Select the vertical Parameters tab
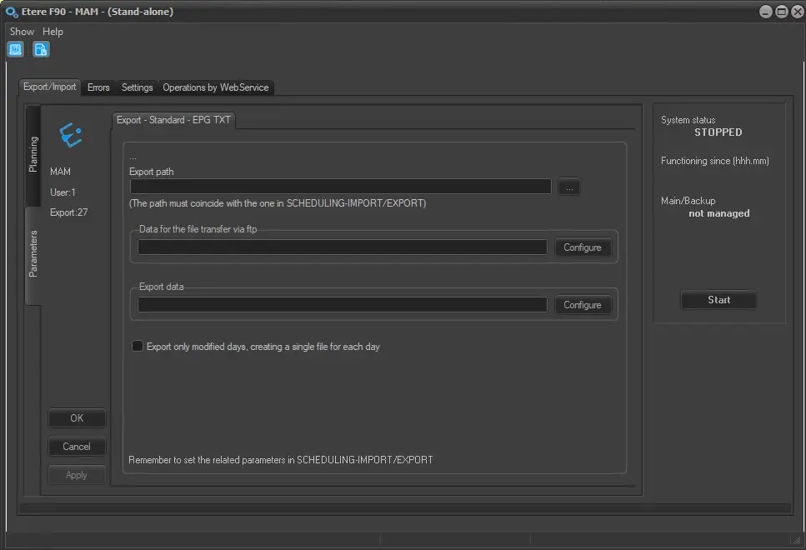The width and height of the screenshot is (806, 550). click(x=33, y=254)
